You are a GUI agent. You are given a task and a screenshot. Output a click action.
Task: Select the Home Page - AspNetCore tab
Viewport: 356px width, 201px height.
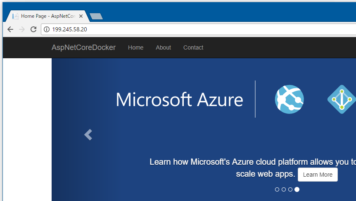(x=47, y=16)
